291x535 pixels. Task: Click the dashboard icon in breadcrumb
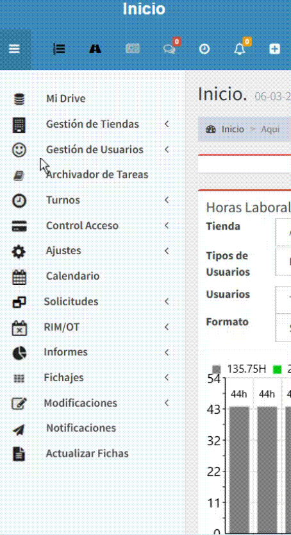211,130
